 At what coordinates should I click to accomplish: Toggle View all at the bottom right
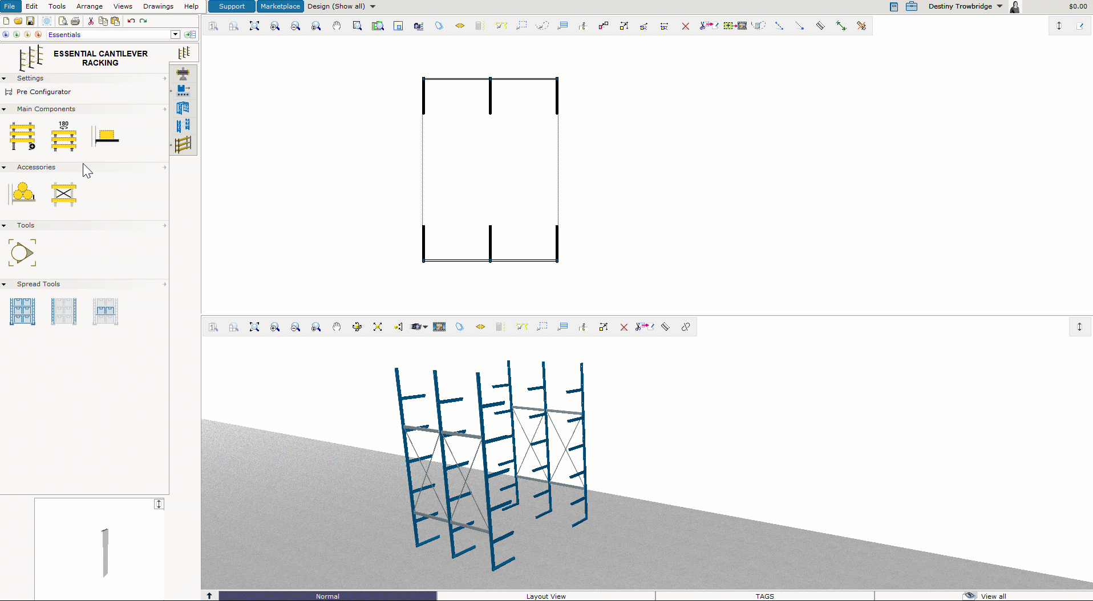992,596
